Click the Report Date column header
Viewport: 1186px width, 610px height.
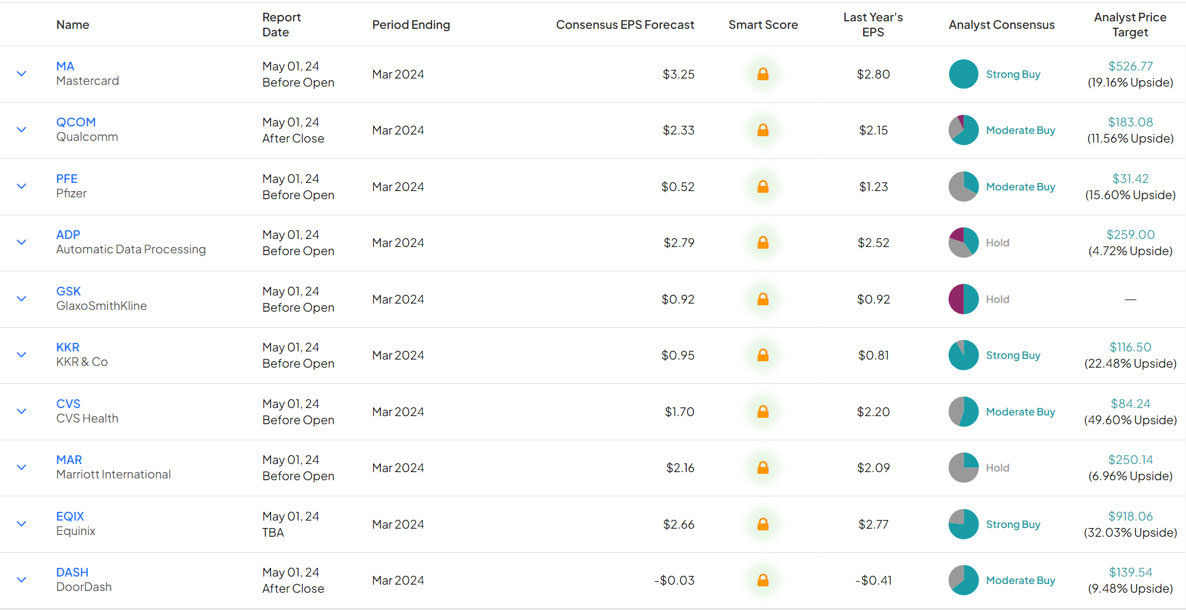[x=281, y=25]
